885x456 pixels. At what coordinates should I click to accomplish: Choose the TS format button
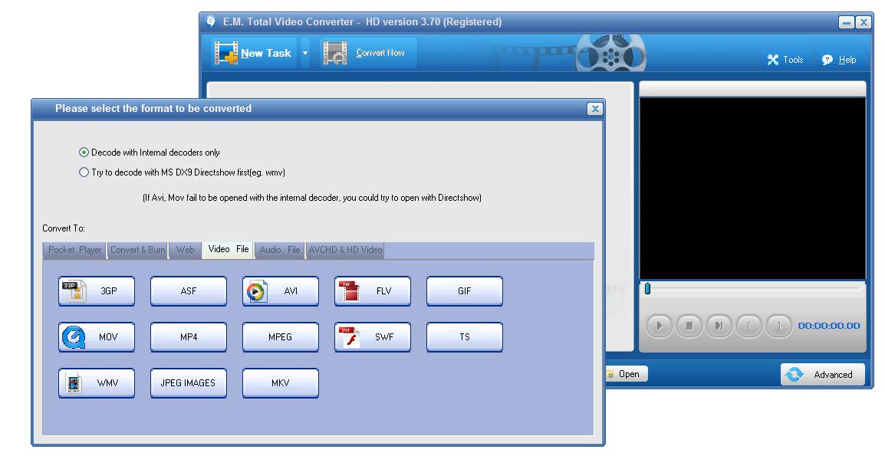(x=465, y=337)
